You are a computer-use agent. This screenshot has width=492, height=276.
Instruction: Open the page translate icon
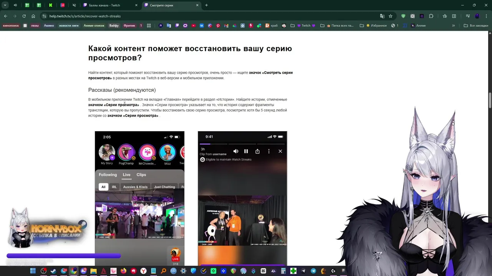pos(382,16)
